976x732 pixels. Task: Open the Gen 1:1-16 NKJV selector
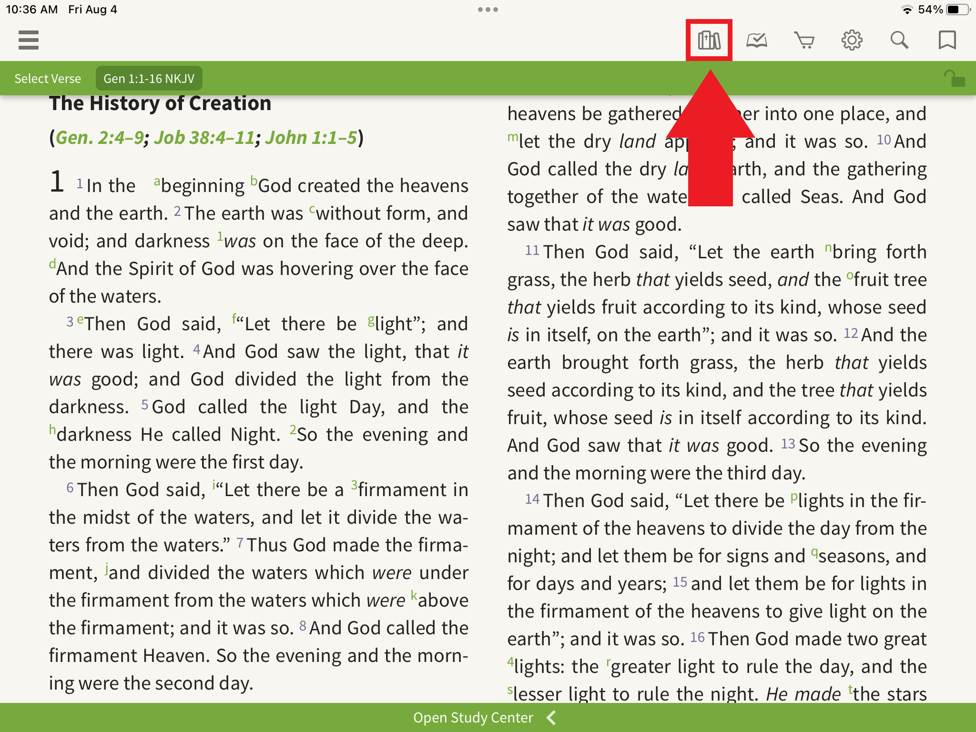click(149, 79)
